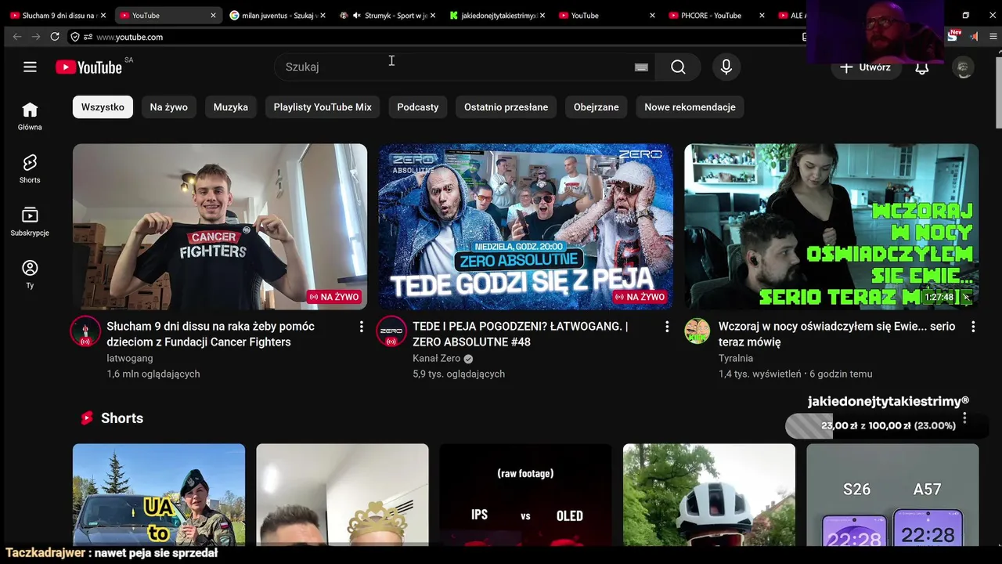Select the Obejrzane filter chip

point(597,107)
